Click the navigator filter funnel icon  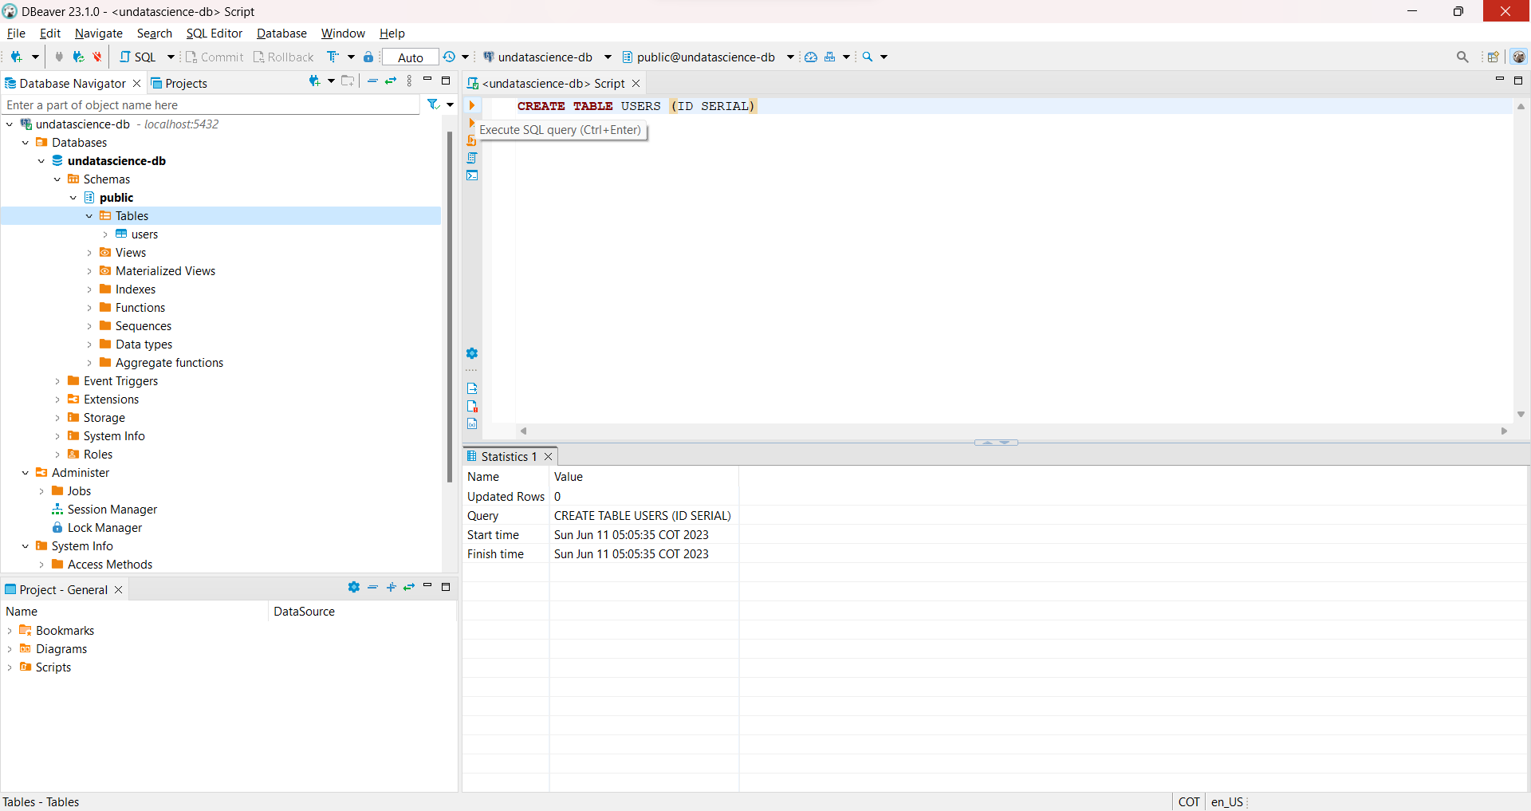[x=433, y=104]
